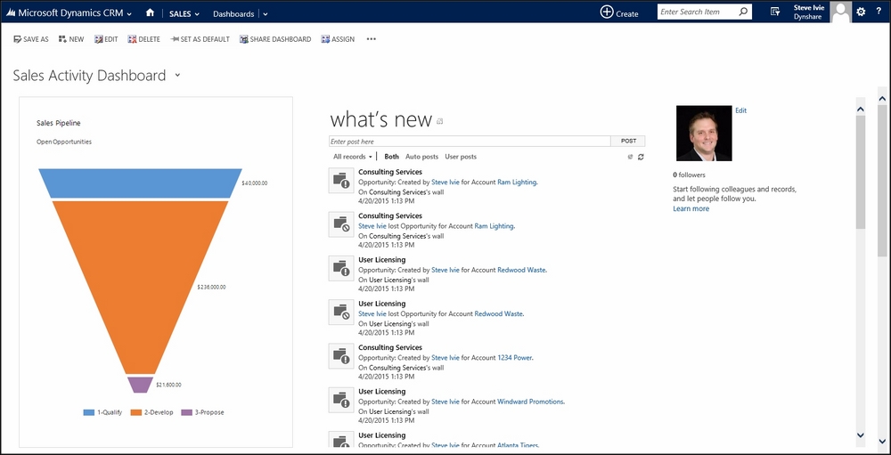Open the Advanced Find icon
891x455 pixels.
(774, 12)
